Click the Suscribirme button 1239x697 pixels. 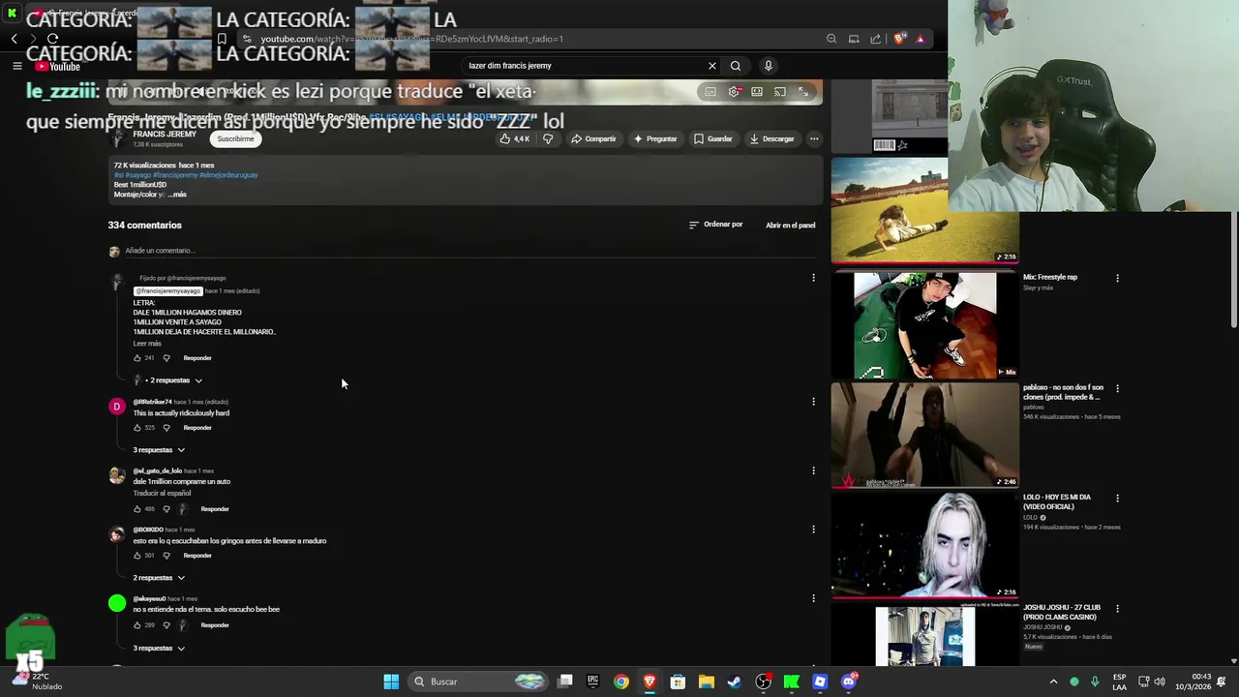(x=235, y=138)
